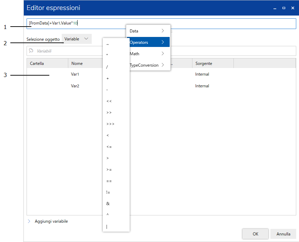
Task: Click the OK button
Action: [x=255, y=234]
